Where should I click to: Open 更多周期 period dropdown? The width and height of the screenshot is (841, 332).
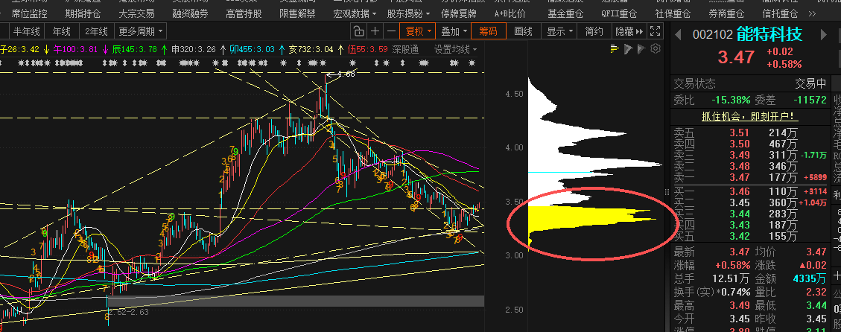click(141, 31)
